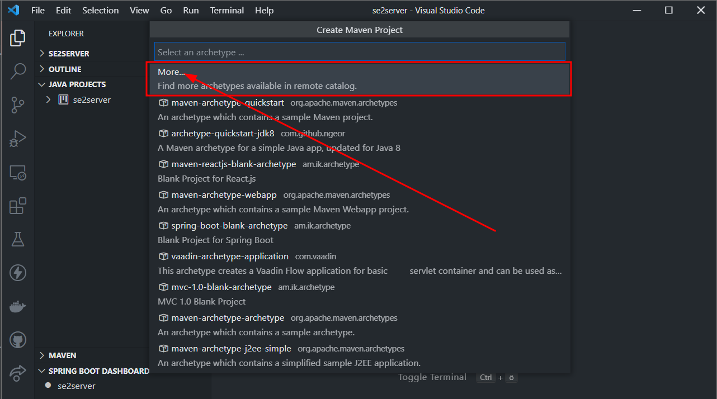Open the lightning bolt view in activity bar
The image size is (717, 399).
(18, 273)
